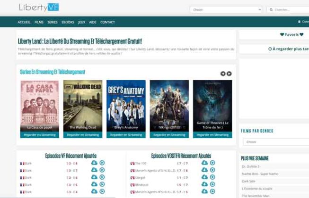Play Dark S3-E7 in streaming
309x198 pixels.
102,170
